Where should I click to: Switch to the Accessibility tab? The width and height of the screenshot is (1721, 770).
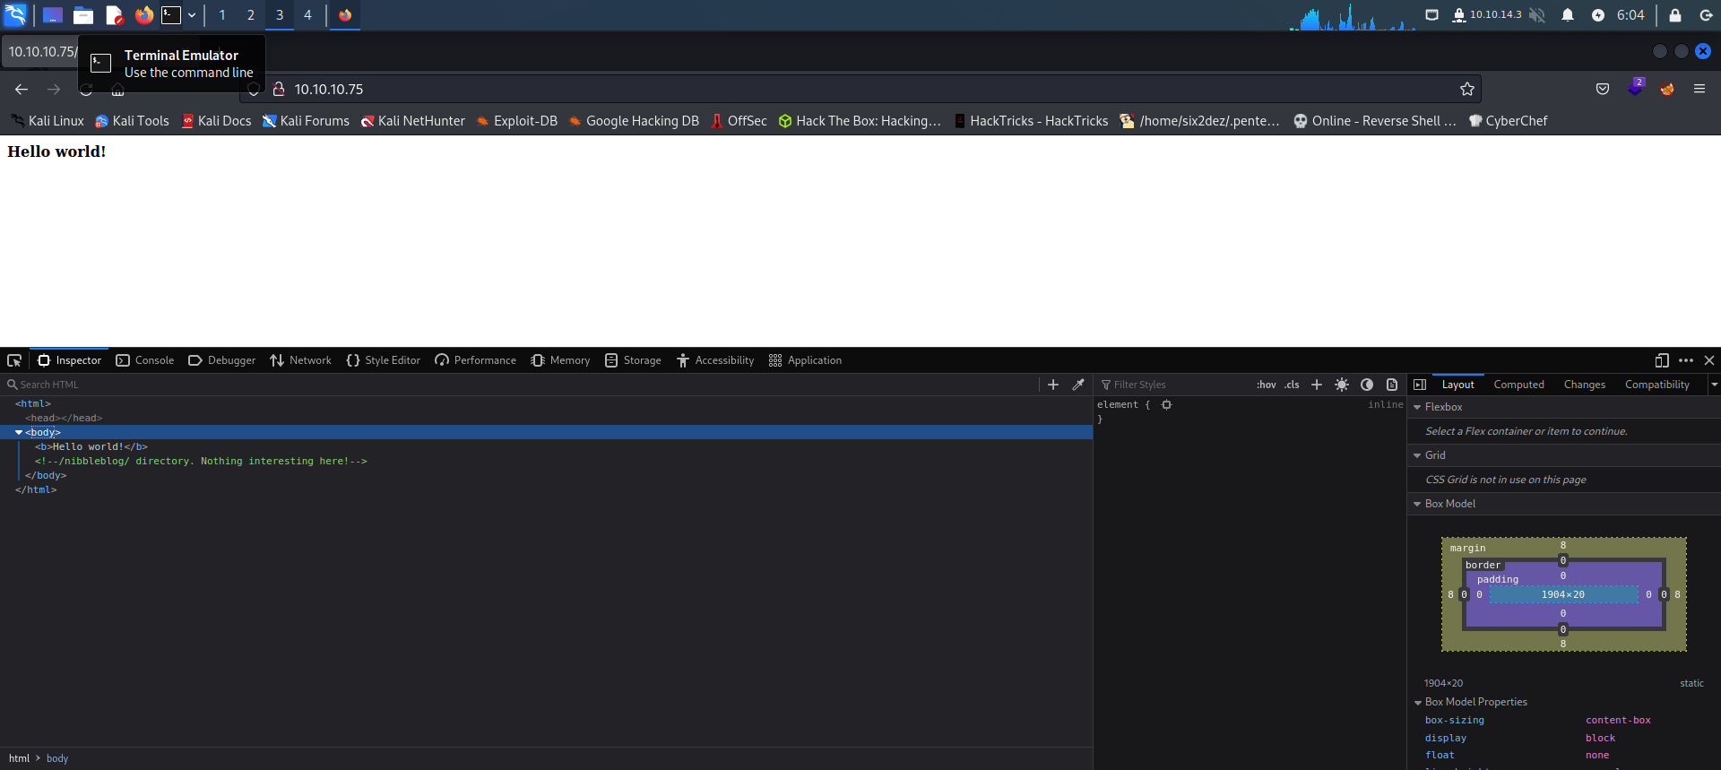pos(715,360)
